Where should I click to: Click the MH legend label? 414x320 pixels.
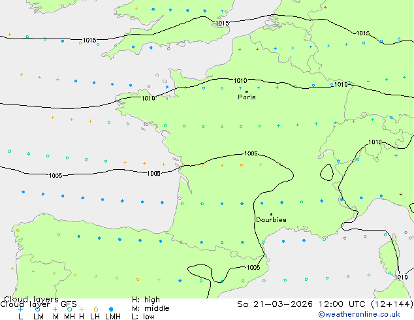[69, 316]
